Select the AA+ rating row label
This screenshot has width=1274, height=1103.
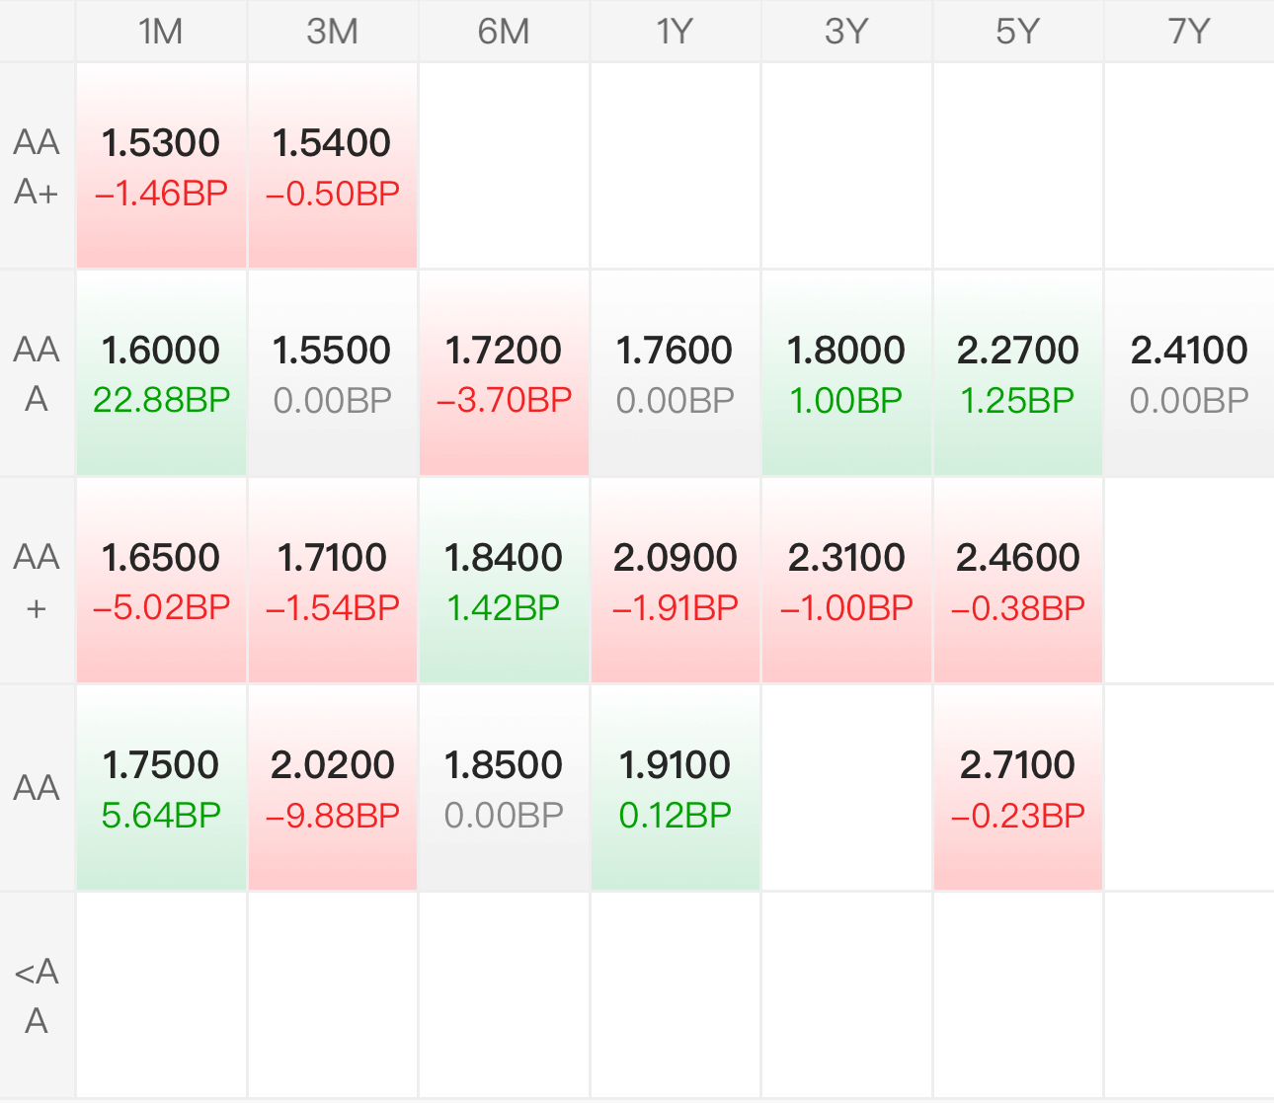coord(37,581)
